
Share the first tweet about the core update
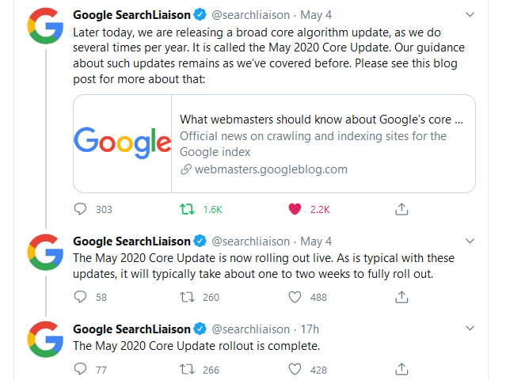402,209
